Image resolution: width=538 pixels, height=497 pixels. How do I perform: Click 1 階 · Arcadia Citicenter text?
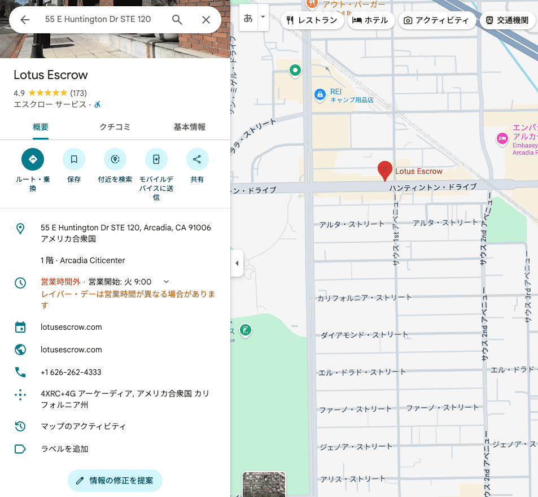(82, 260)
